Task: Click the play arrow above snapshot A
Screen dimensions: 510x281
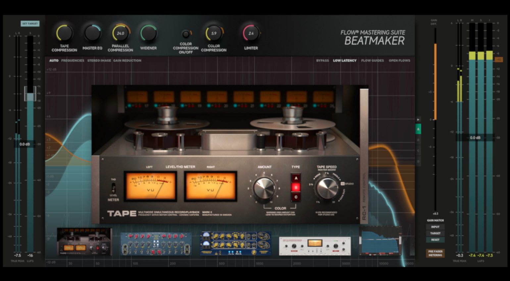Action: (x=419, y=120)
